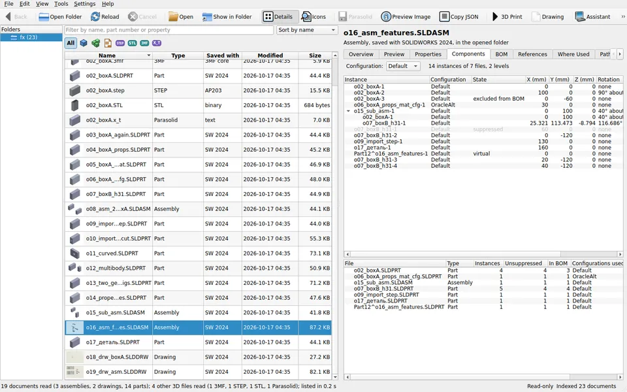Click the Show in Folder icon

point(207,17)
